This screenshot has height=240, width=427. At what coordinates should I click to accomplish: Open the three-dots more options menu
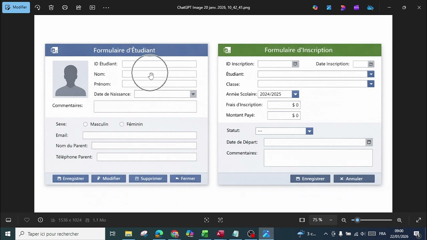point(106,7)
